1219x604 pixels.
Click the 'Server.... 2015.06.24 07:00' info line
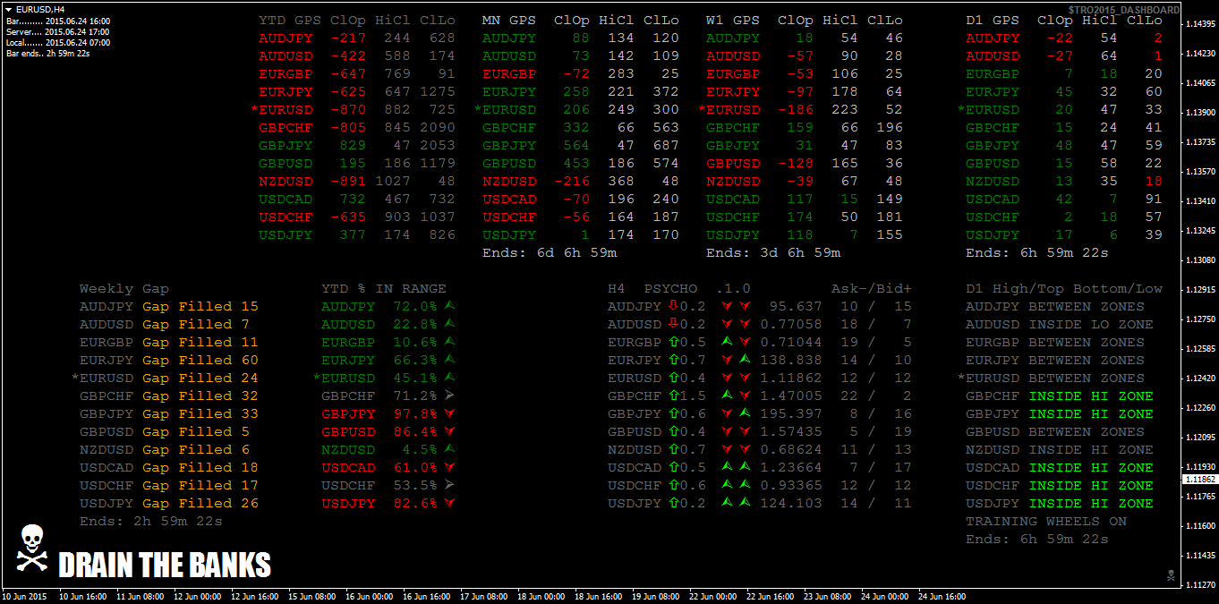pyautogui.click(x=58, y=31)
